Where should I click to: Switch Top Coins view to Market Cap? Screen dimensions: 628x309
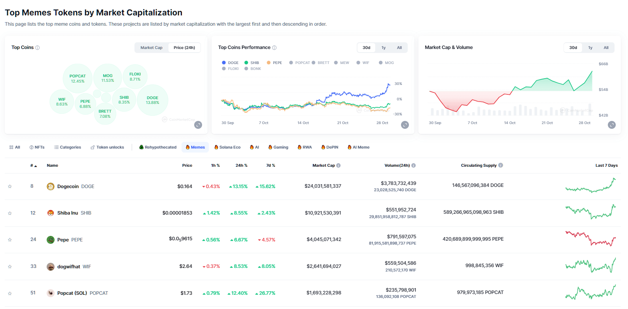coord(151,48)
